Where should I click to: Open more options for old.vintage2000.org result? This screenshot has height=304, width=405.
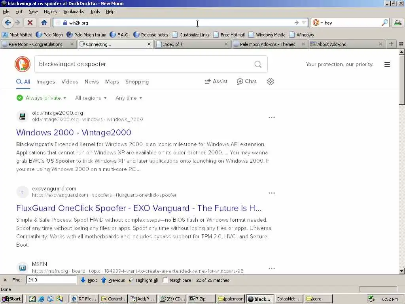tap(271, 117)
